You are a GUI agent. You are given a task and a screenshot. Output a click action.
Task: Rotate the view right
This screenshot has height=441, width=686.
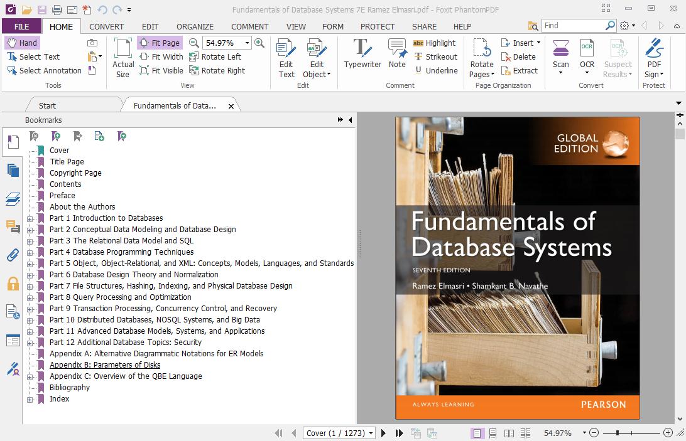point(217,70)
